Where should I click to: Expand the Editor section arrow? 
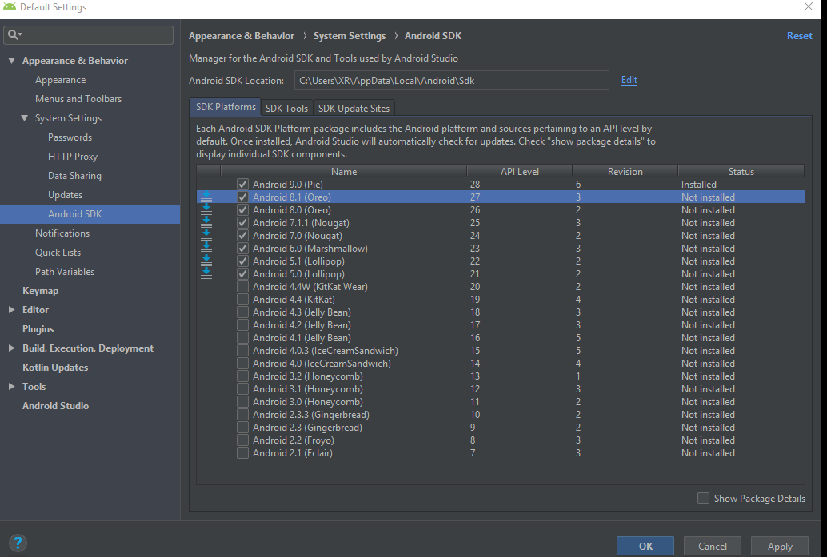point(12,310)
